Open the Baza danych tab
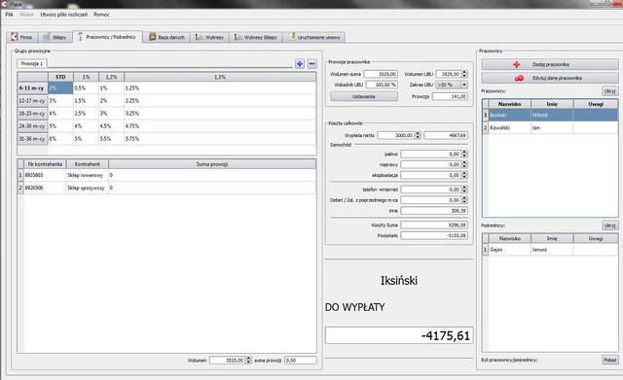The width and height of the screenshot is (623, 380). (166, 37)
